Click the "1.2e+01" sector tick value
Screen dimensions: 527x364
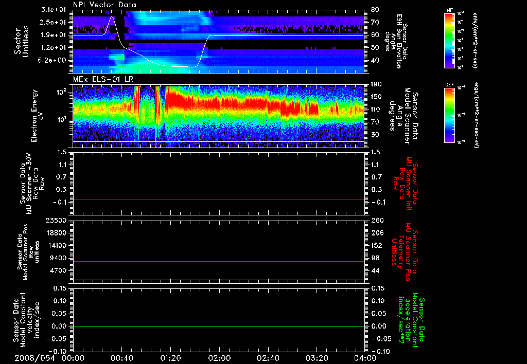click(x=54, y=48)
